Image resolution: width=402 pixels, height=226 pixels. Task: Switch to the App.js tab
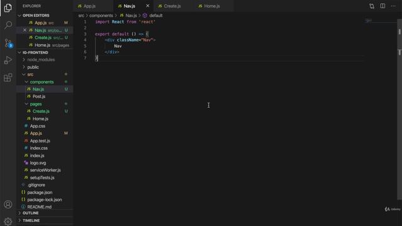click(x=94, y=6)
